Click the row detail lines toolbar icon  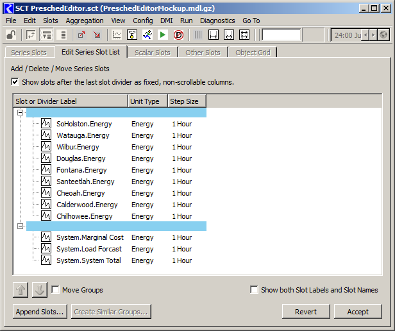(62, 35)
